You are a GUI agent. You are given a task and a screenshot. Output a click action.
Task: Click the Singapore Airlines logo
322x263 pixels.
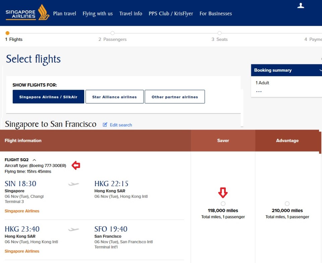(28, 13)
